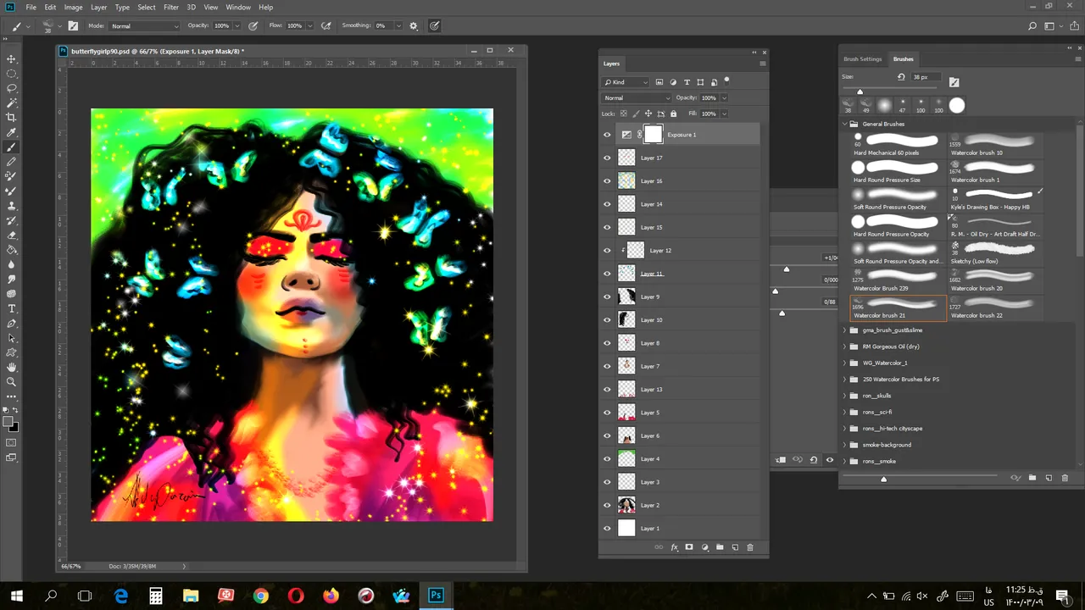Hide Layer 9 with eye icon
The image size is (1085, 610).
coord(607,297)
